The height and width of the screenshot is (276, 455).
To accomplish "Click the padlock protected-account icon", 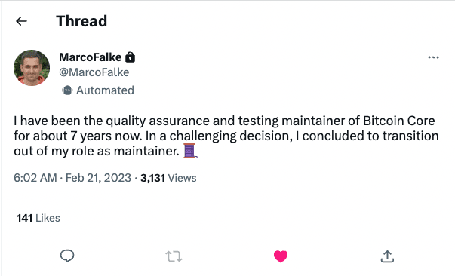I will pyautogui.click(x=130, y=57).
